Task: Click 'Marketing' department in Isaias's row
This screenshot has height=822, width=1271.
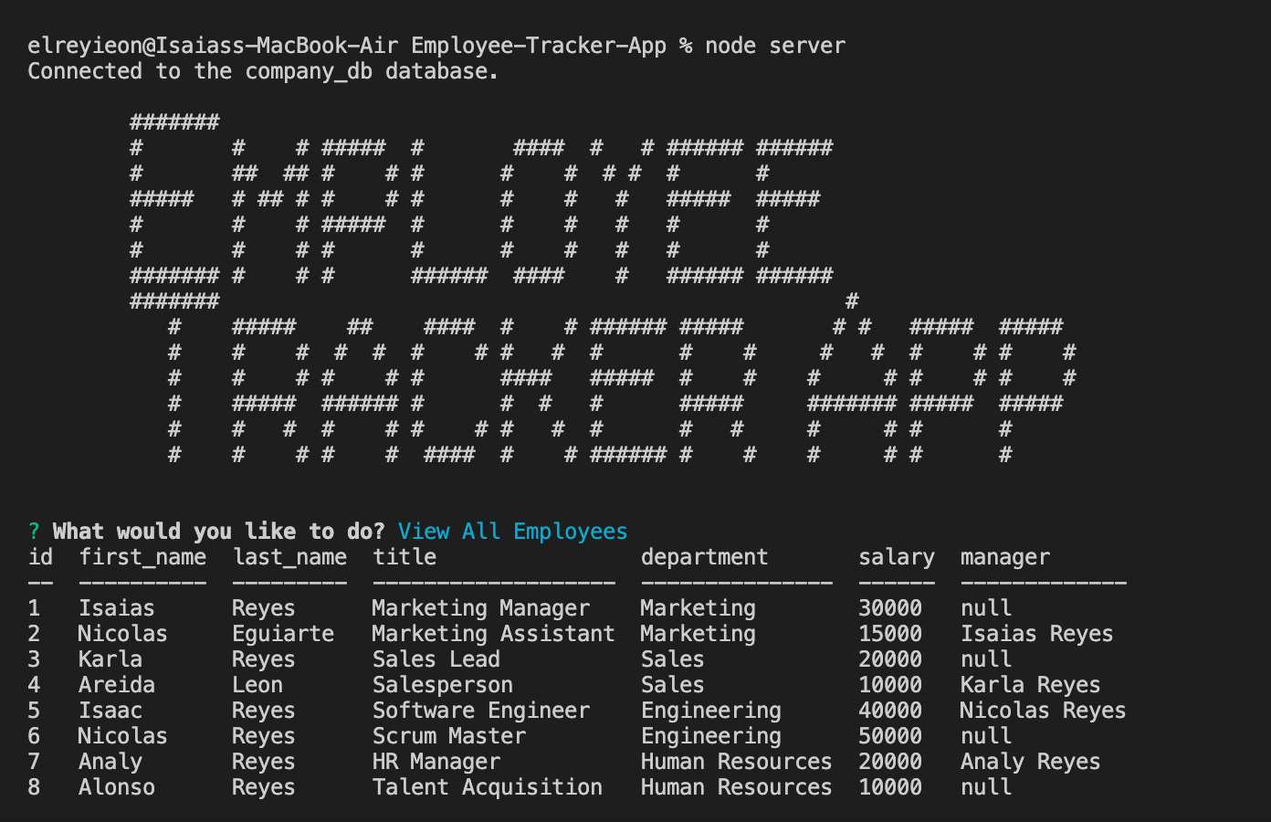Action: point(699,608)
